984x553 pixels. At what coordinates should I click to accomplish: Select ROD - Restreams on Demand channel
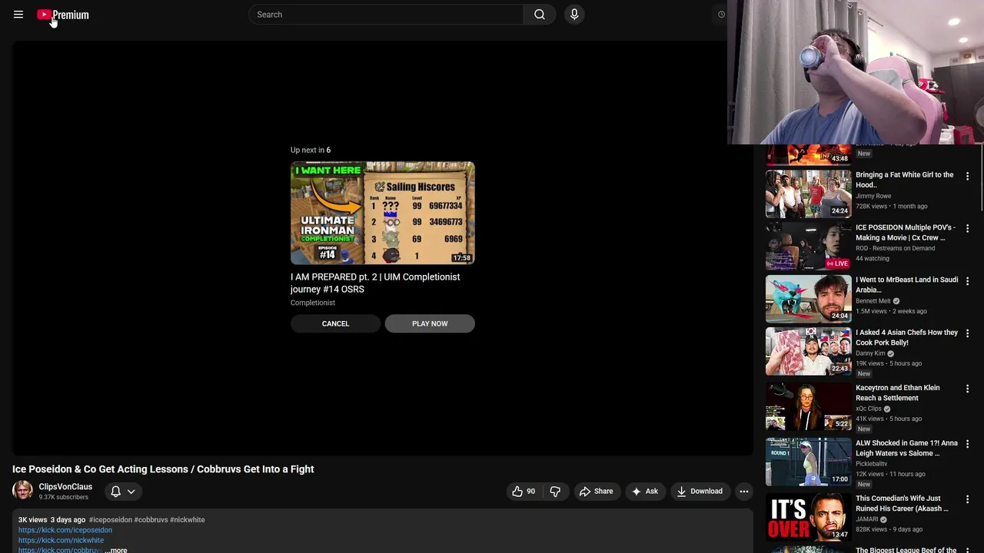tap(896, 248)
